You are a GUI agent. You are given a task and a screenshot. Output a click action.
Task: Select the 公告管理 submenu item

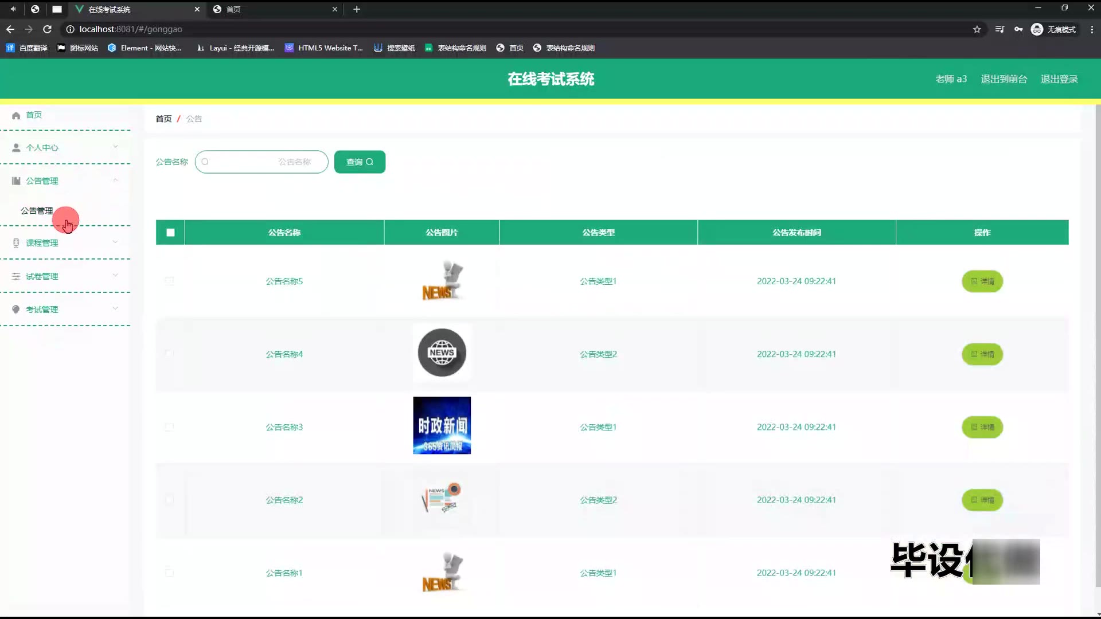pos(37,211)
